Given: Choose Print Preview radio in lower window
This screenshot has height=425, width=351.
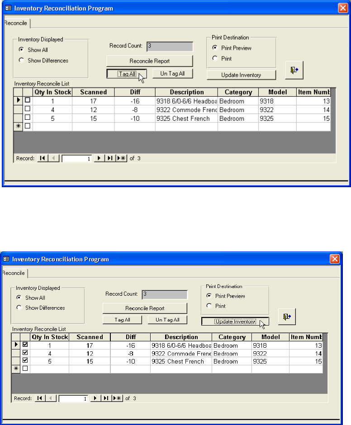Looking at the screenshot, I should pos(209,295).
